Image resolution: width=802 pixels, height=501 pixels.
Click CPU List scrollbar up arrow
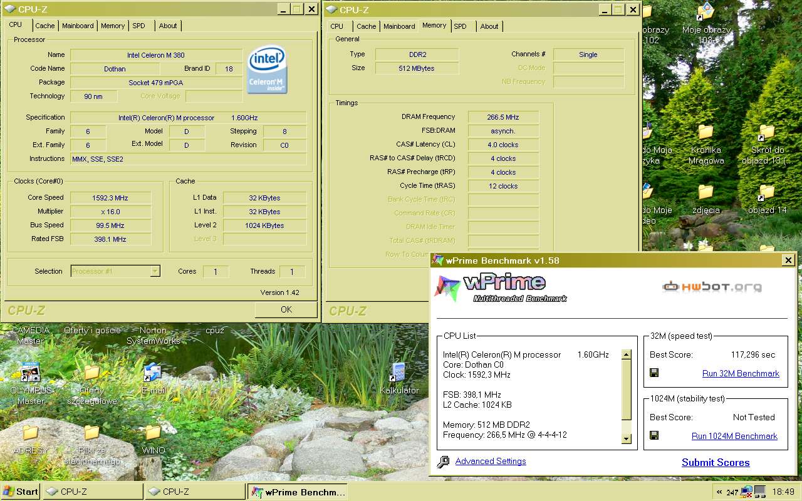coord(626,354)
